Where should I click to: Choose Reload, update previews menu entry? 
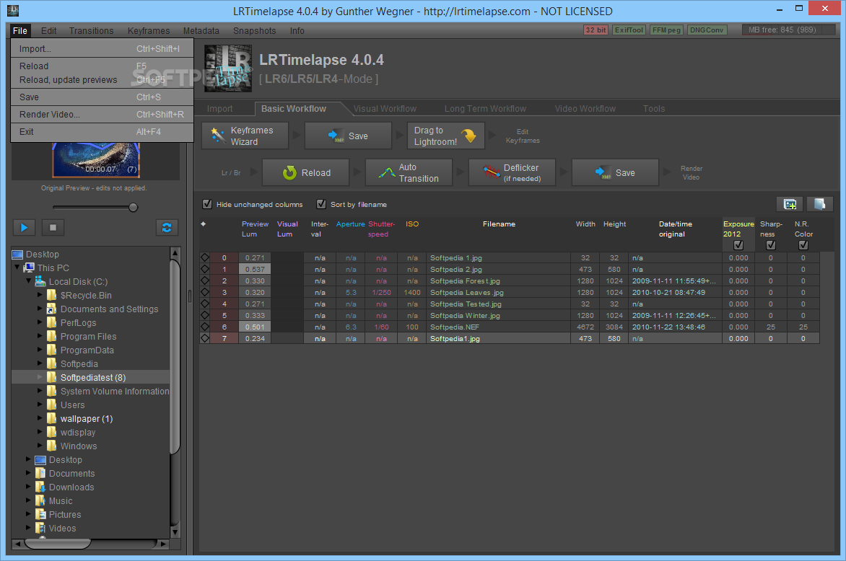pos(102,80)
